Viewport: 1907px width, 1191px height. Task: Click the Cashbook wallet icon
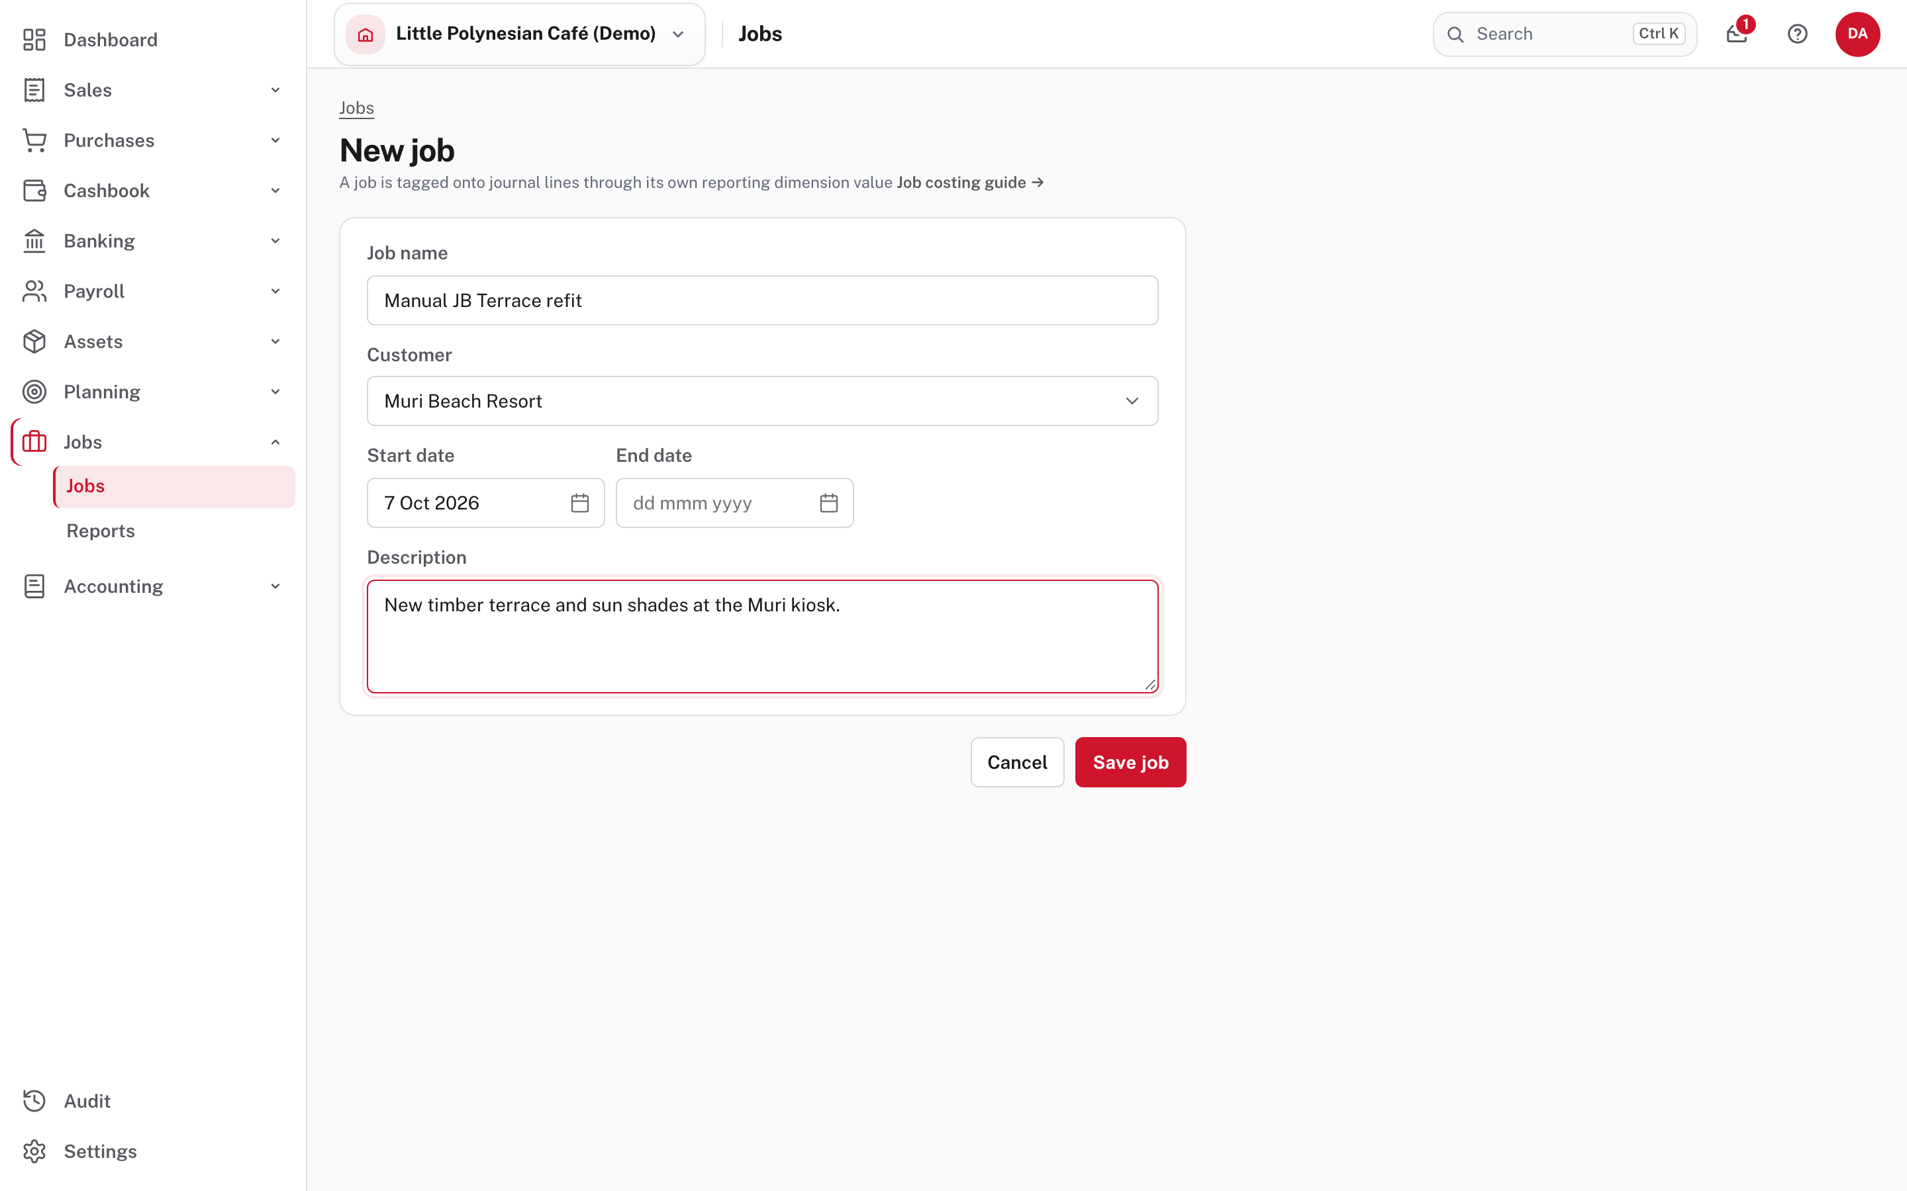point(34,191)
